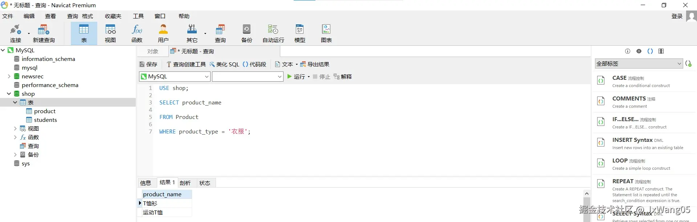The width and height of the screenshot is (697, 222).
Task: Open the 运行 dropdown arrow
Action: click(x=309, y=77)
